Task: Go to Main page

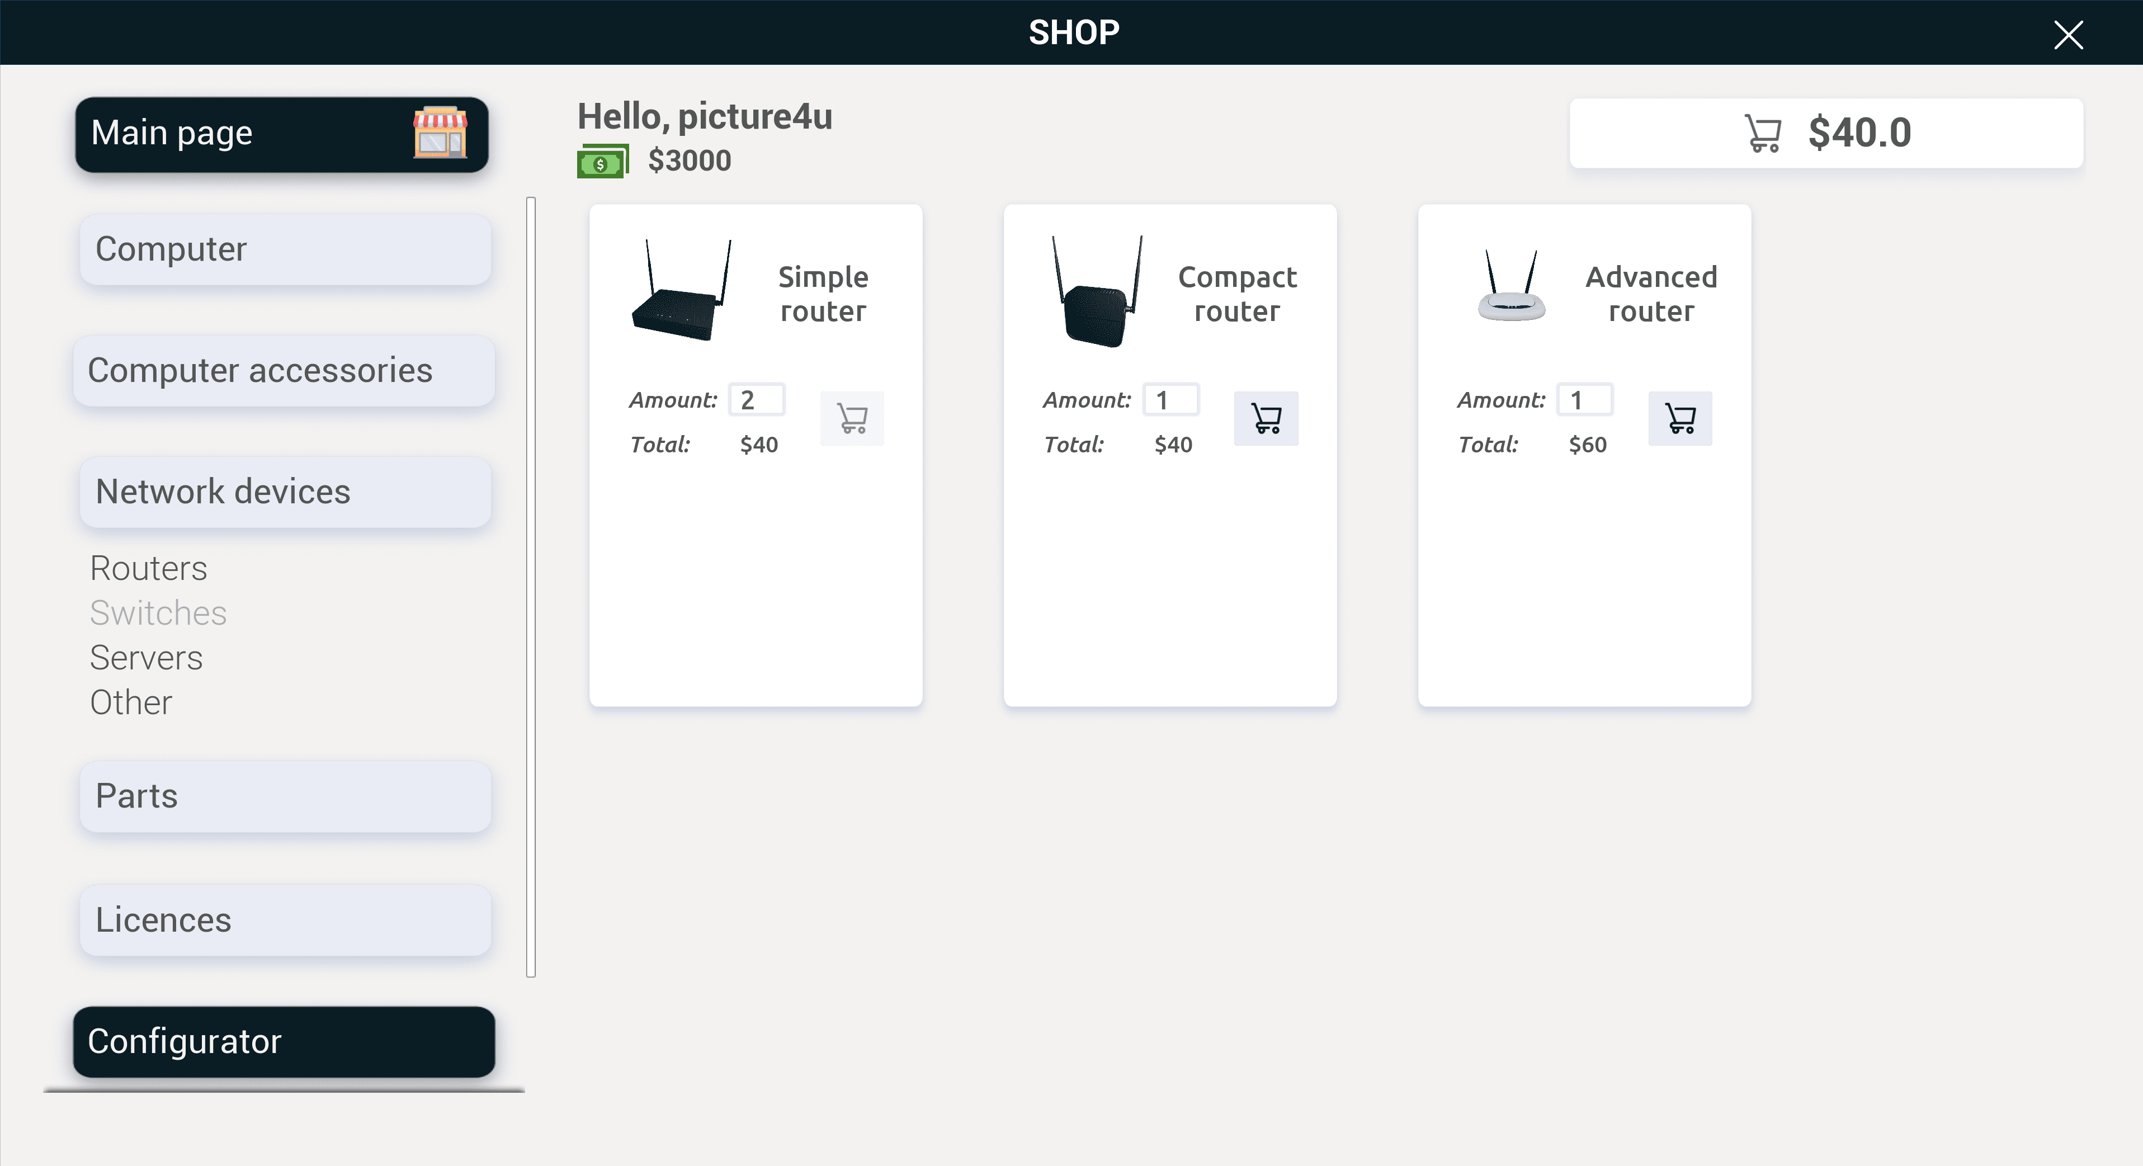Action: coord(281,135)
